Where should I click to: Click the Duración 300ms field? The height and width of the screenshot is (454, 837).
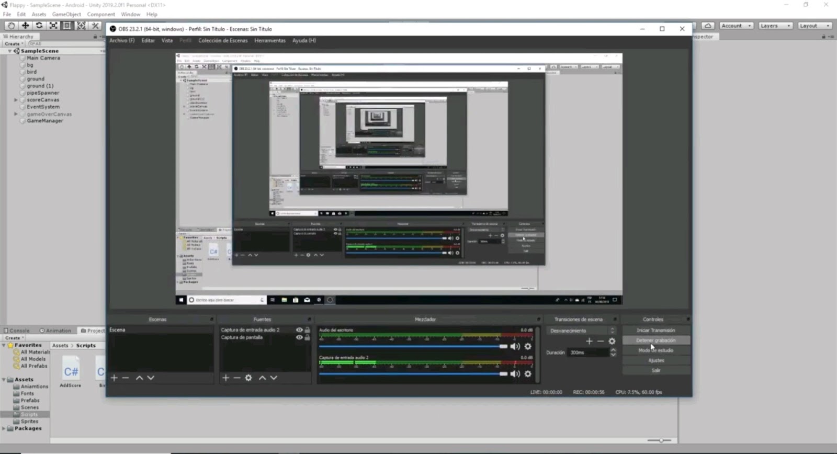coord(589,353)
